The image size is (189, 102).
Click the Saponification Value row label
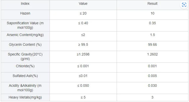[25, 25]
